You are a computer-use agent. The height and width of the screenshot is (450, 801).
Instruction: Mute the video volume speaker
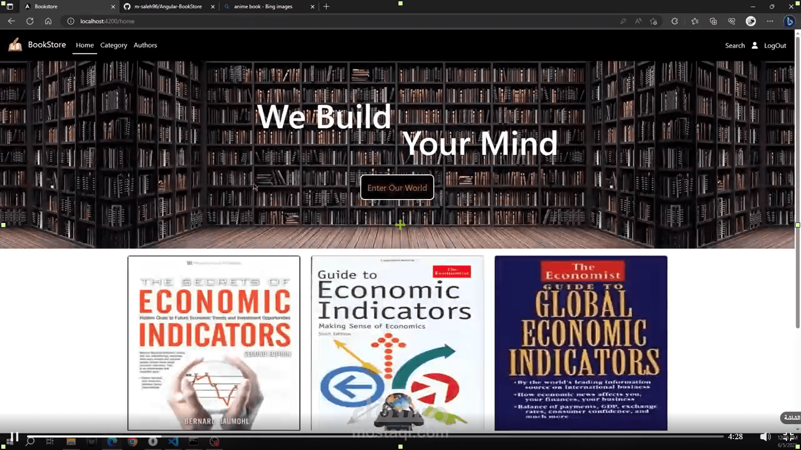click(x=765, y=436)
